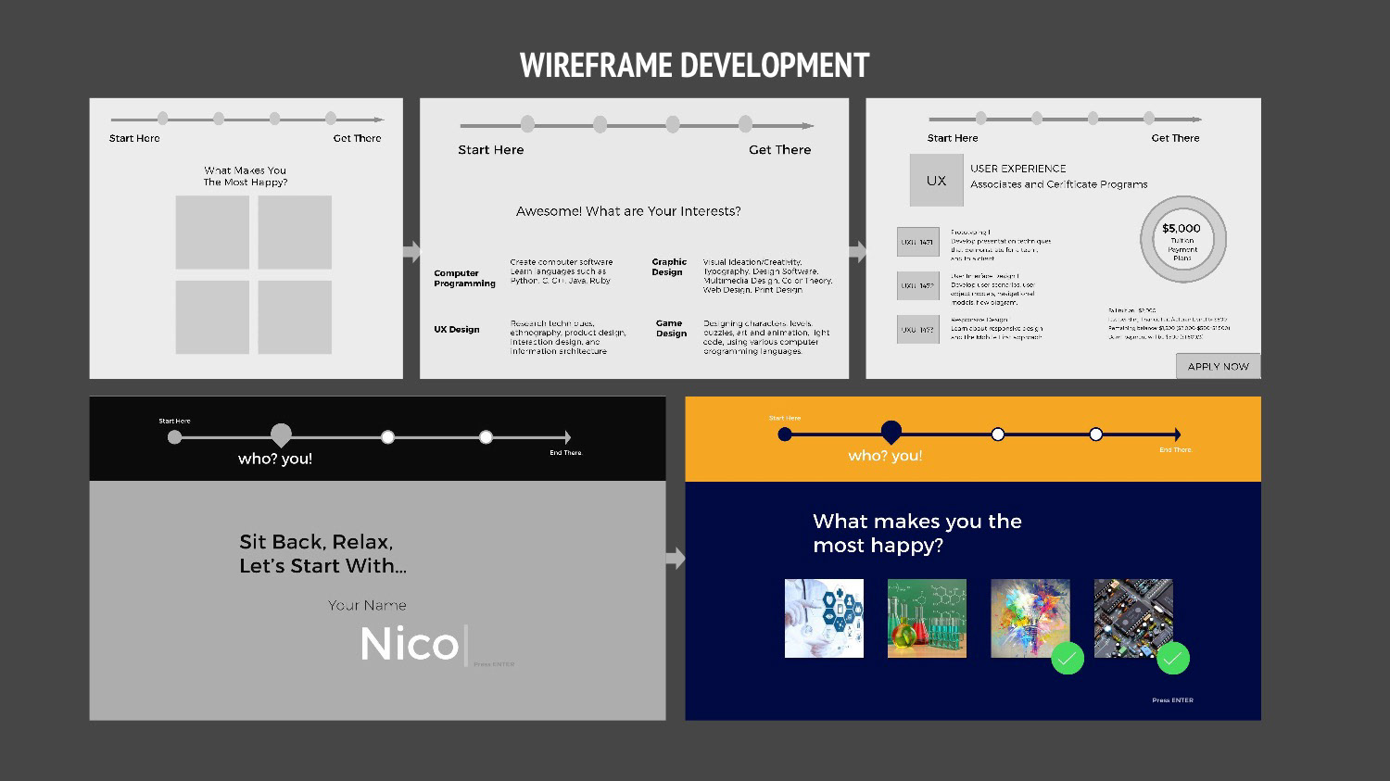Click the Nico name input field
The width and height of the screenshot is (1390, 781).
tap(412, 644)
